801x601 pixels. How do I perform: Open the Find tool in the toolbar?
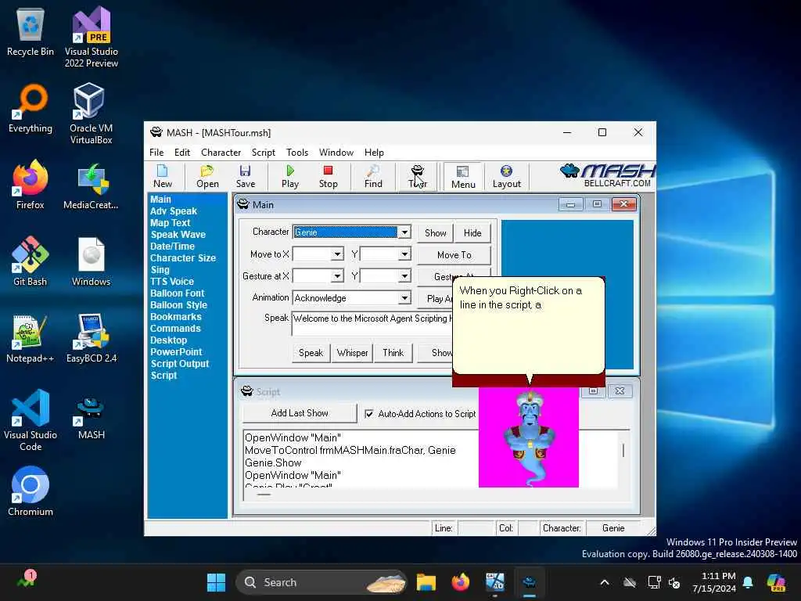tap(373, 176)
